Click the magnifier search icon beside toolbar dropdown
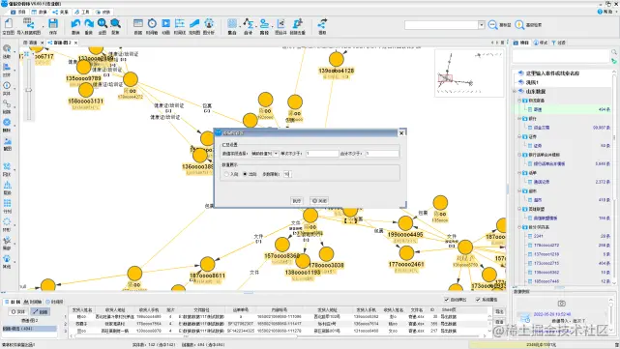Viewport: 620px width, 349px height. [x=492, y=25]
